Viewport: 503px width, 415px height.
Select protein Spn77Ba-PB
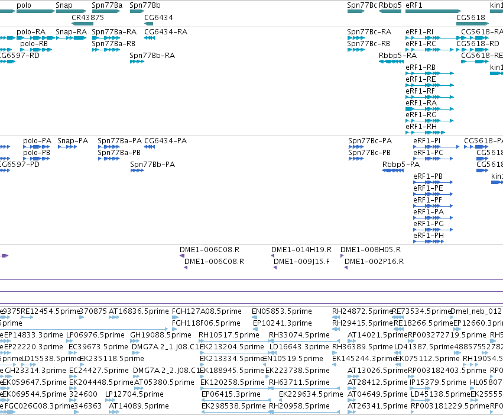[109, 159]
